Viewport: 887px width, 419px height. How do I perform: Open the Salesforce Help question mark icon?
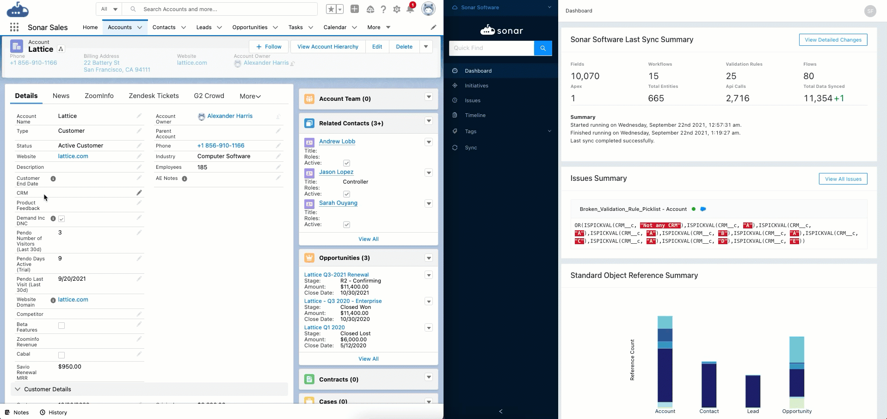(383, 9)
